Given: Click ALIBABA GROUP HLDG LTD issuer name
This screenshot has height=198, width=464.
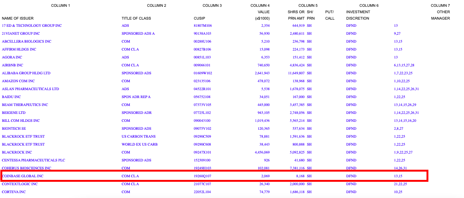Looking at the screenshot, I should click(26, 73).
